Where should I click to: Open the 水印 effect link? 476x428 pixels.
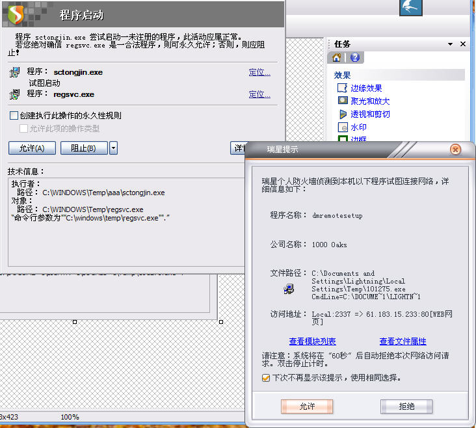(358, 127)
